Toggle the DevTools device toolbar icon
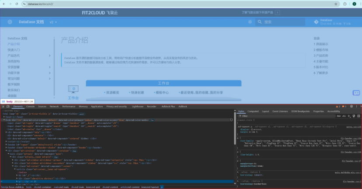Image resolution: width=362 pixels, height=189 pixels. pyautogui.click(x=8, y=106)
